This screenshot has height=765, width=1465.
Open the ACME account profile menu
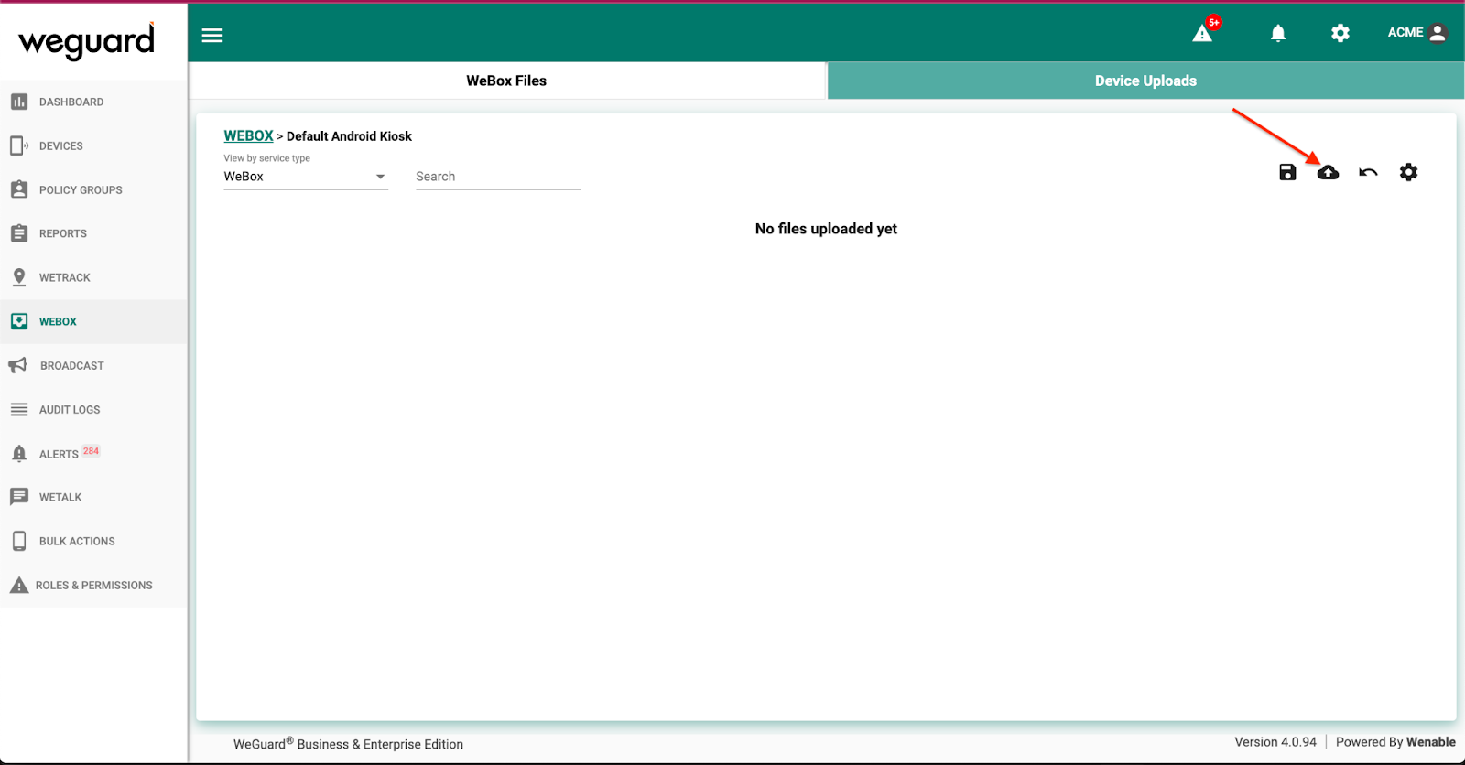coord(1416,33)
